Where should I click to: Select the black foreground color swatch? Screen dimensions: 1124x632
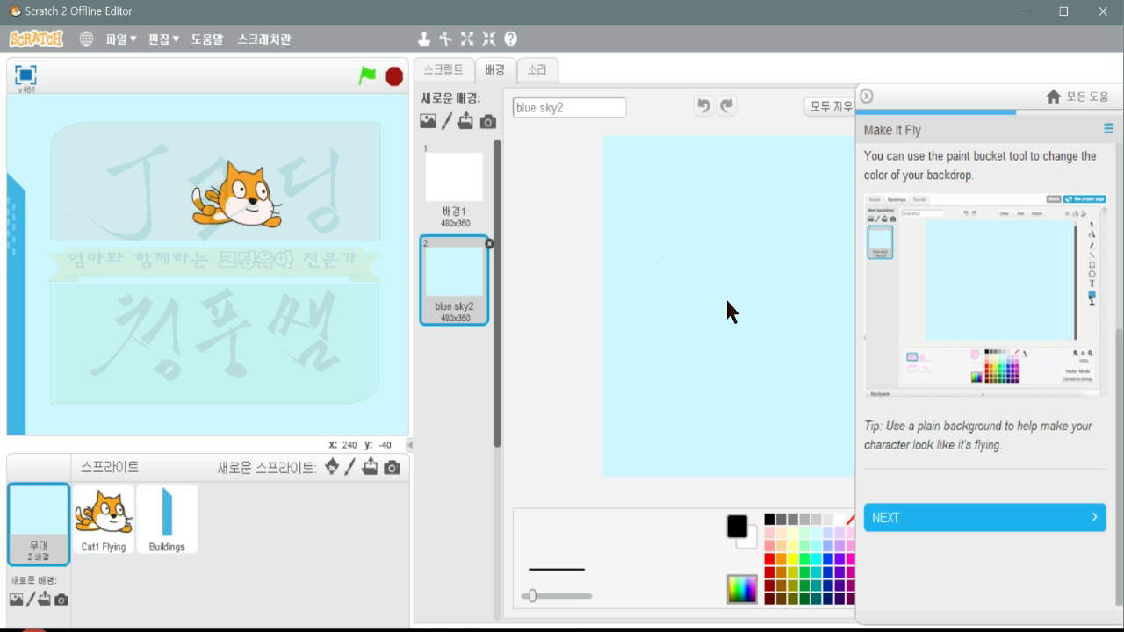737,526
